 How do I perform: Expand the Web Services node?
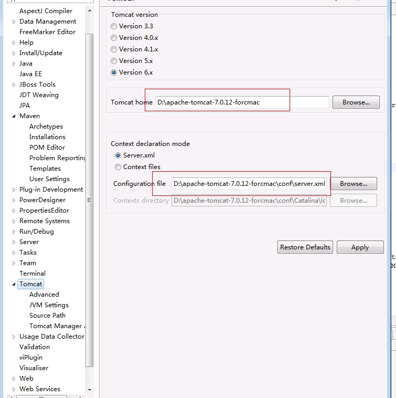(x=14, y=390)
